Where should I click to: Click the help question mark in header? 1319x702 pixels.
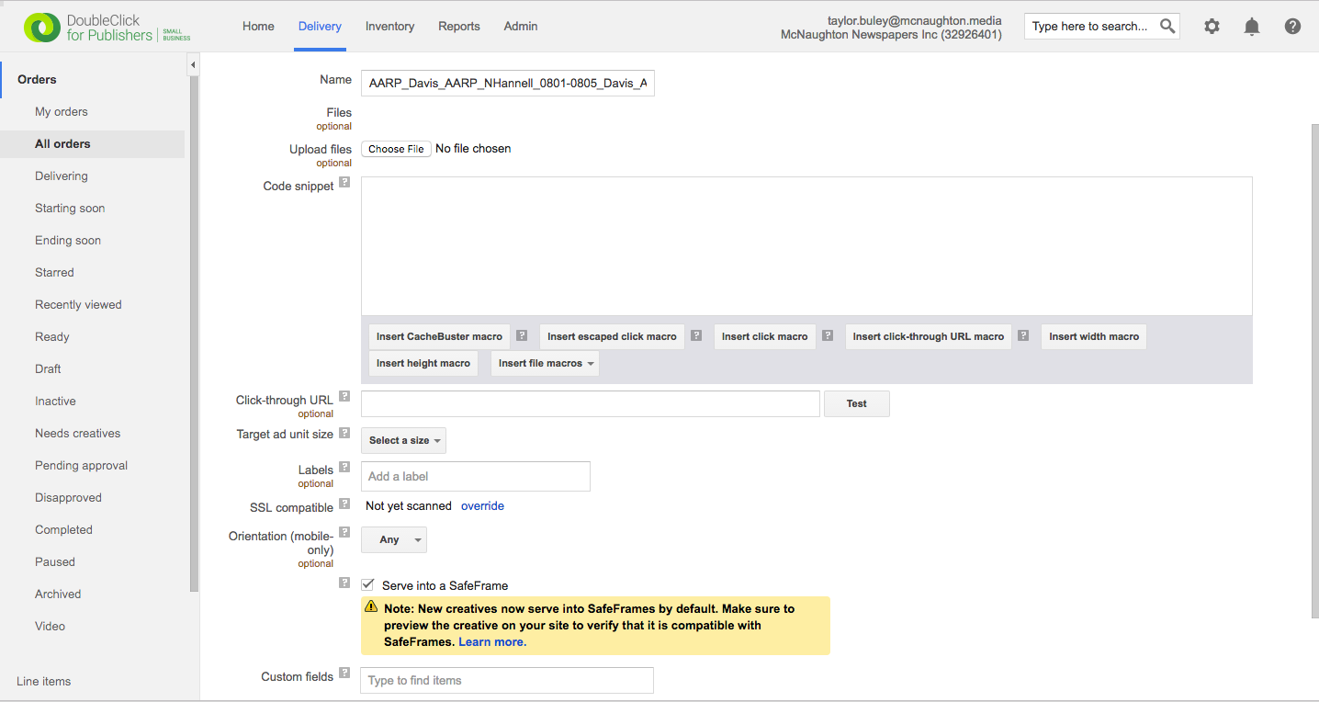point(1292,27)
